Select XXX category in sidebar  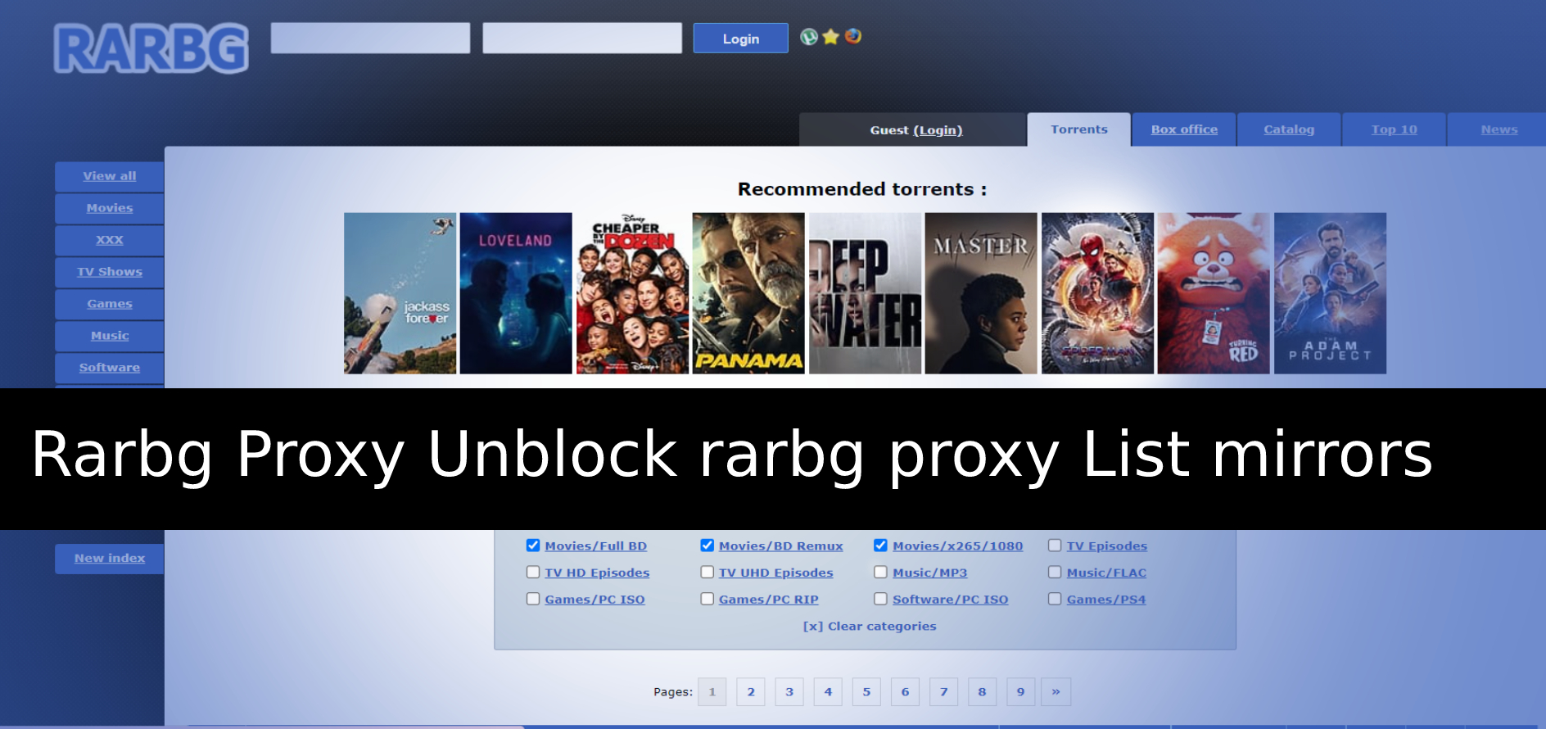110,240
